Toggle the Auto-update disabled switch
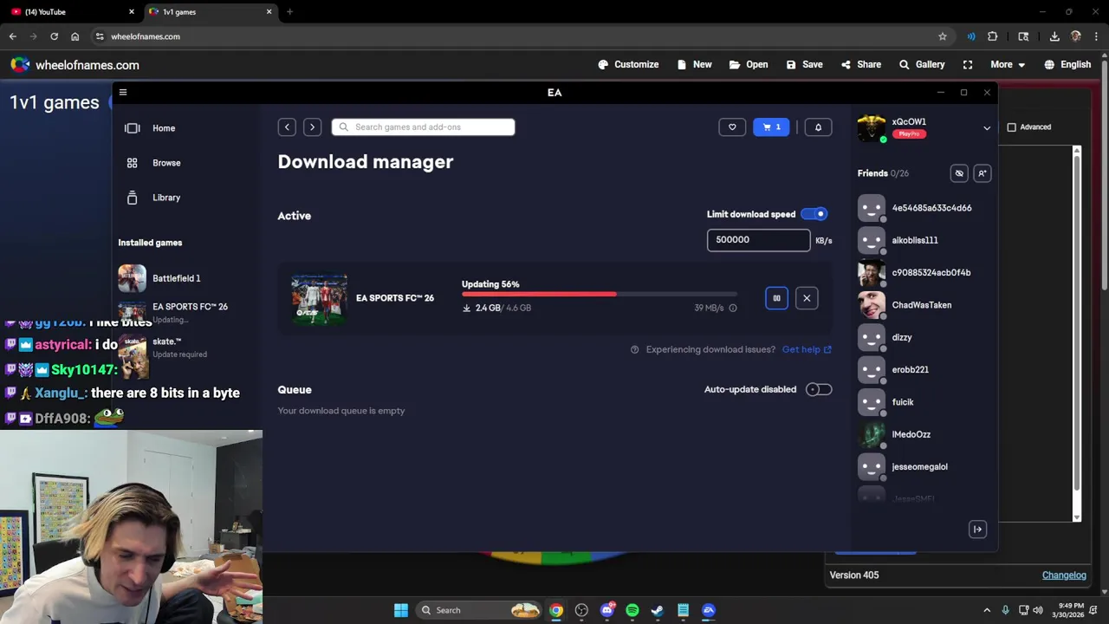 click(819, 390)
